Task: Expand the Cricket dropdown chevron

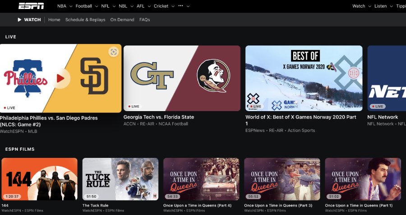Action: tap(173, 6)
